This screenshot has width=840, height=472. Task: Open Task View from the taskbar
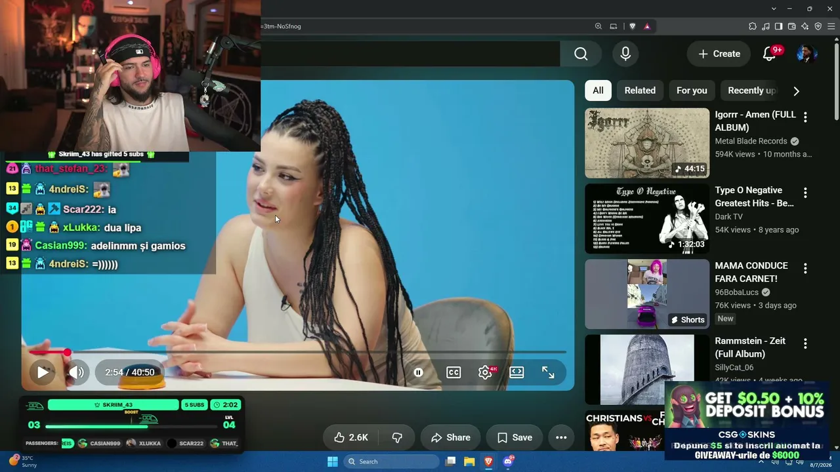(x=450, y=462)
